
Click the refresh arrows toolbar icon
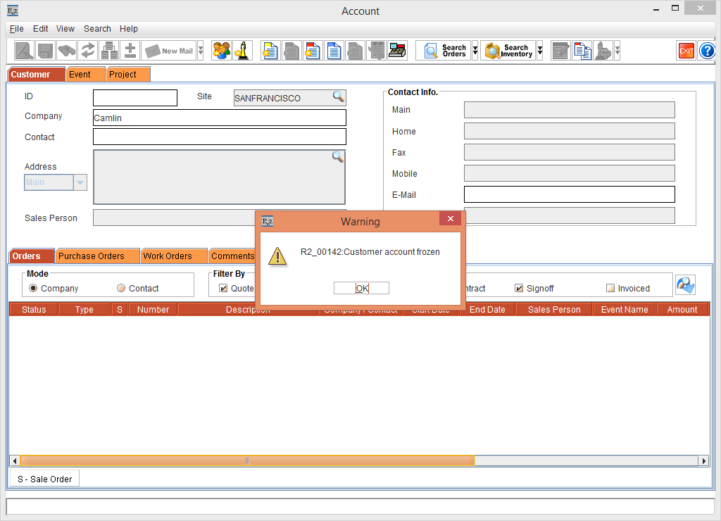[x=88, y=51]
